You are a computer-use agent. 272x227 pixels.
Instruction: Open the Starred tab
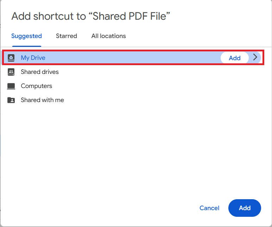tap(67, 36)
